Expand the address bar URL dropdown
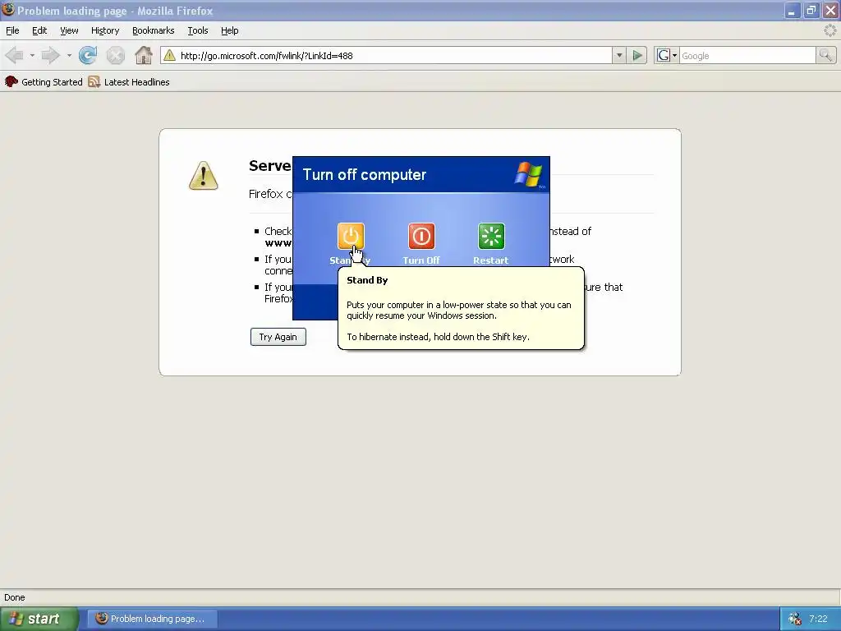This screenshot has width=841, height=631. 619,55
